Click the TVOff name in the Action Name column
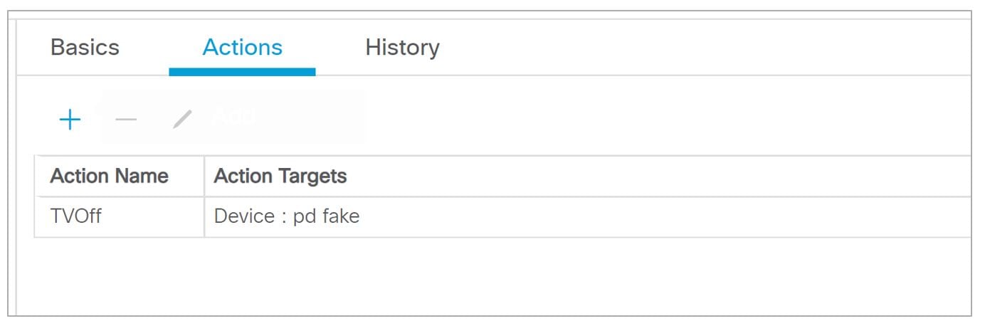The height and width of the screenshot is (326, 985). point(75,216)
